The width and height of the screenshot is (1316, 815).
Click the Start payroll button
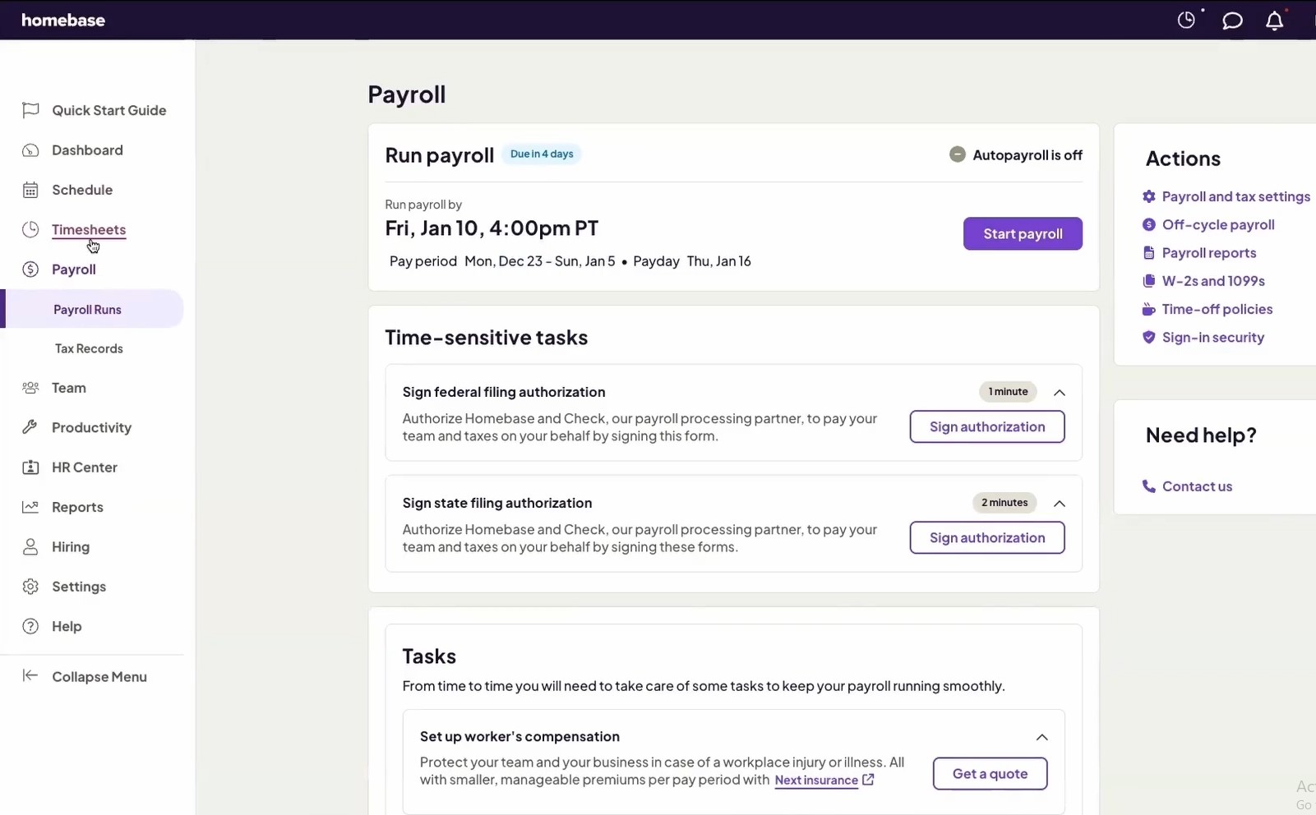click(1023, 233)
